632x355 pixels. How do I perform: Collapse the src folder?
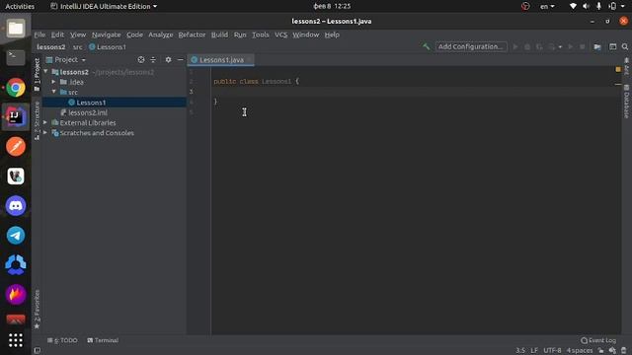click(x=53, y=92)
